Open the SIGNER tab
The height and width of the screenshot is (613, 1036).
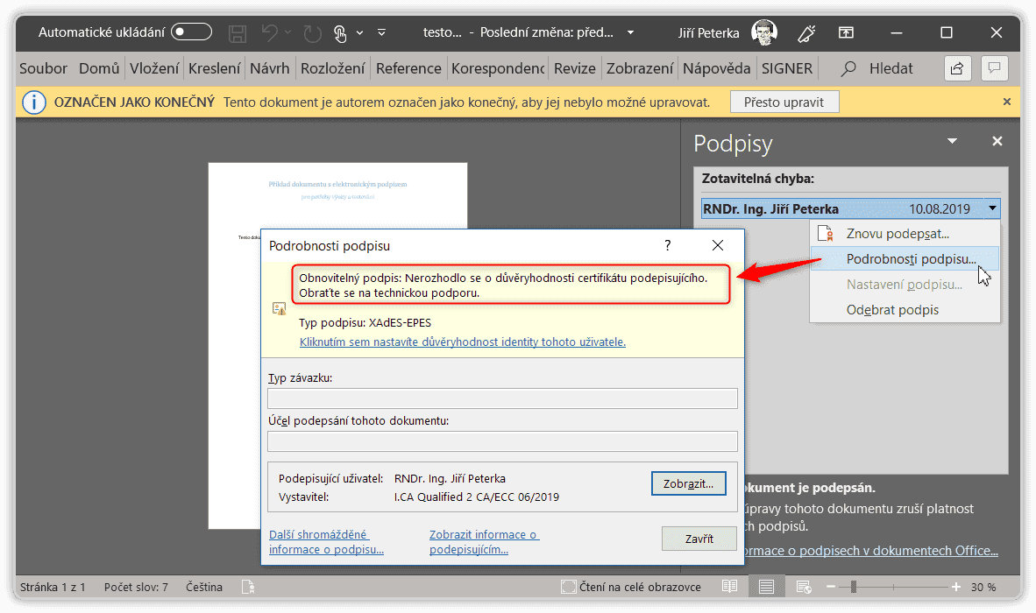tap(787, 68)
